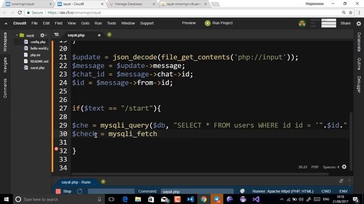Image resolution: width=364 pixels, height=204 pixels.
Task: Add a new editor tab
Action: coord(109,35)
